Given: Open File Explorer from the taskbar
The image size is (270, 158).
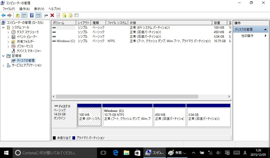Looking at the screenshot, I should point(126,153).
